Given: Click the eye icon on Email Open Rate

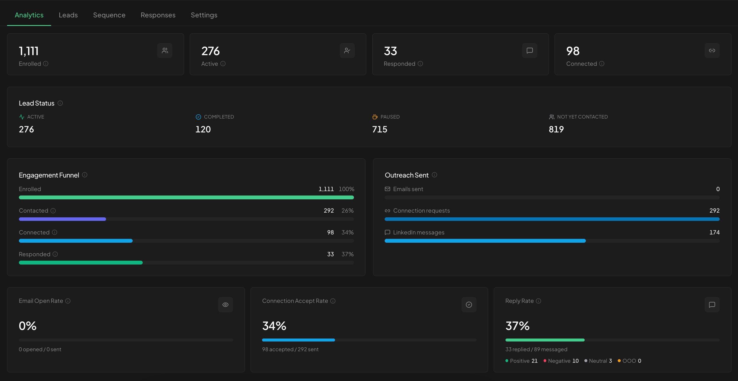Looking at the screenshot, I should pyautogui.click(x=225, y=305).
